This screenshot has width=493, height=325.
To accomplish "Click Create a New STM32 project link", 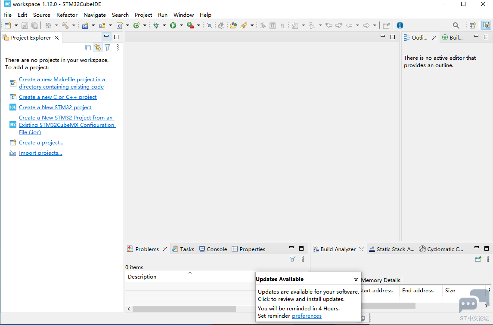I will [55, 107].
